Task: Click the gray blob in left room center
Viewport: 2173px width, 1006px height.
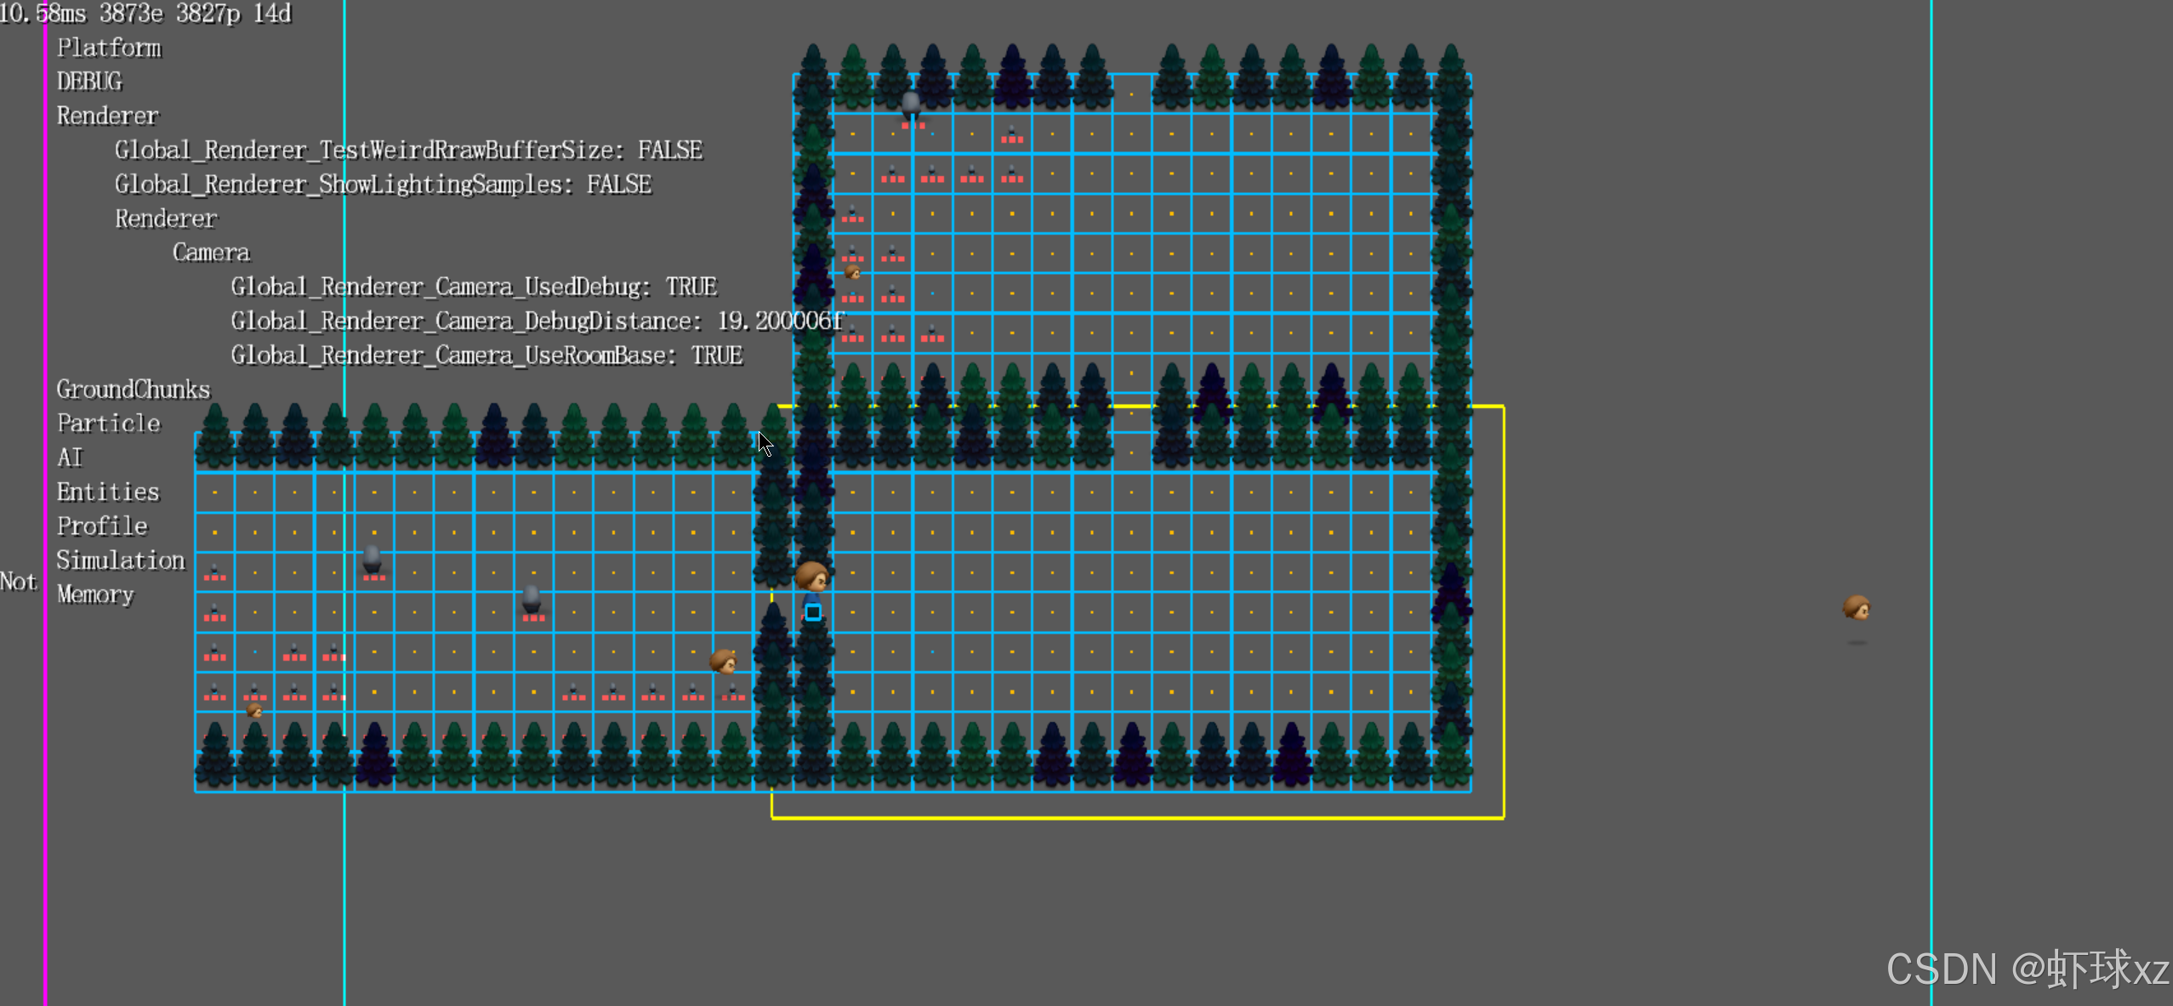Action: click(x=532, y=600)
